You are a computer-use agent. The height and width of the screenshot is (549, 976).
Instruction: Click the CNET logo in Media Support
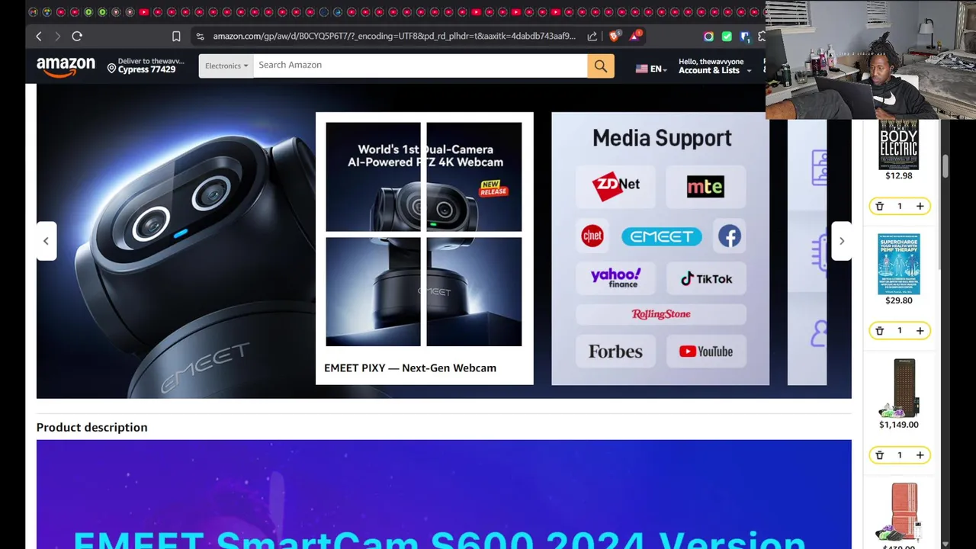tap(592, 236)
